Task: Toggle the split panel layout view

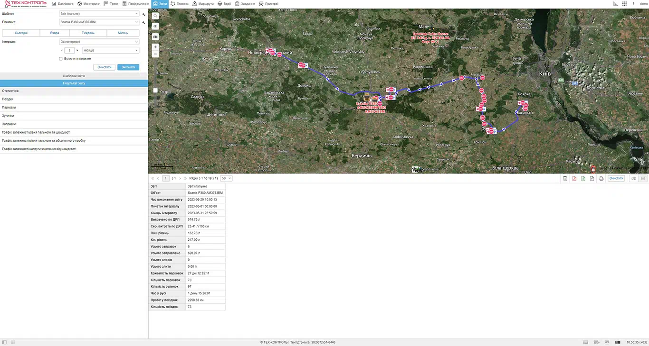Action: [x=642, y=178]
